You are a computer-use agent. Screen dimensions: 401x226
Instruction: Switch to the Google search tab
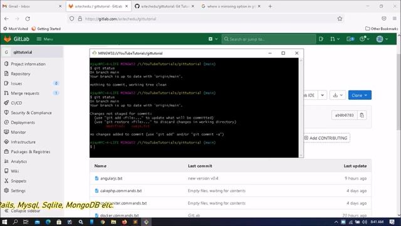[x=231, y=6]
